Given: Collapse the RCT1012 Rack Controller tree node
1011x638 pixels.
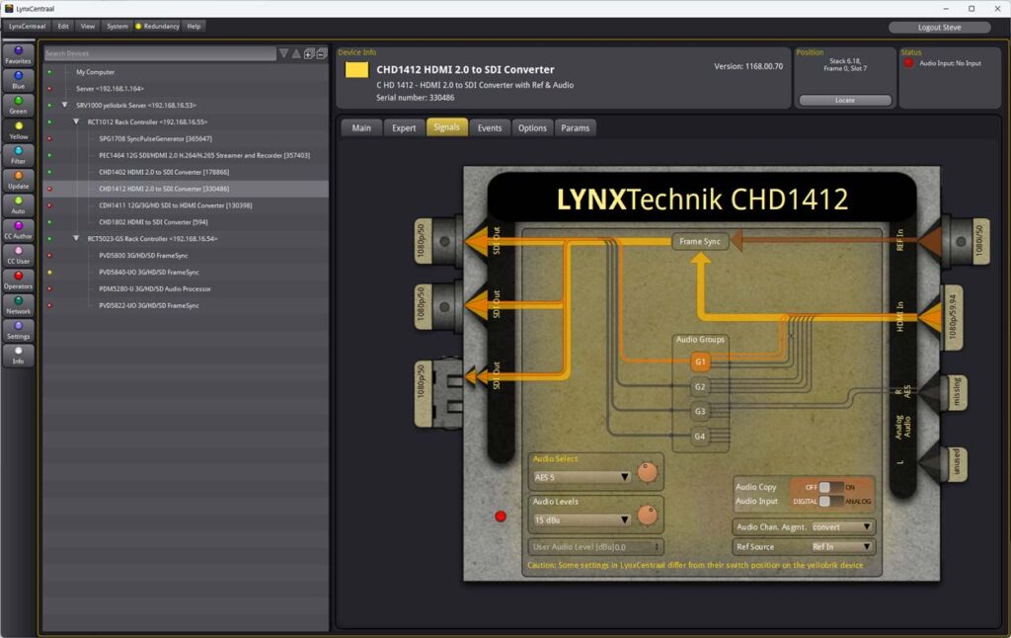Looking at the screenshot, I should pyautogui.click(x=77, y=121).
